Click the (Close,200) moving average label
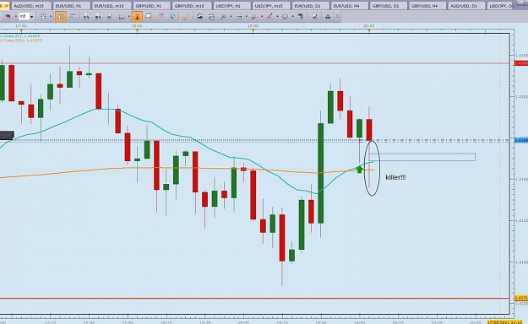Image resolution: width=528 pixels, height=324 pixels. point(21,40)
